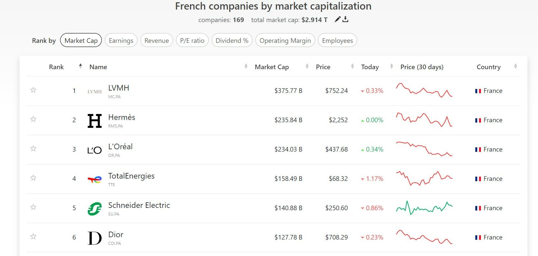
Task: Click the Schneider Electric logo icon
Action: (94, 209)
